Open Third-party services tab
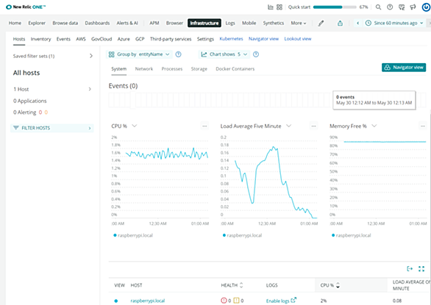Viewport: 431px width, 305px height. 171,39
